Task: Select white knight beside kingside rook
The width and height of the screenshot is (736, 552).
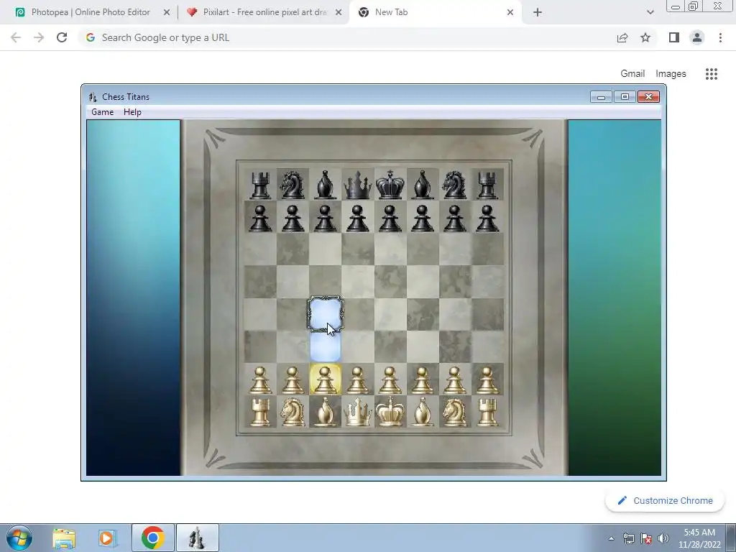Action: tap(454, 412)
